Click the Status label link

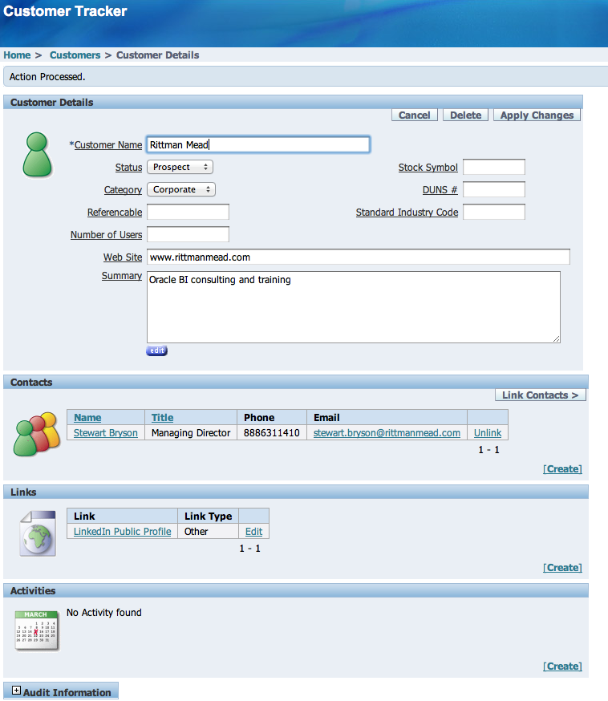129,167
